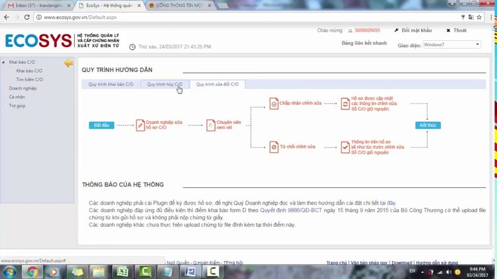
Task: Click the translate icon in address bar
Action: pyautogui.click(x=471, y=17)
